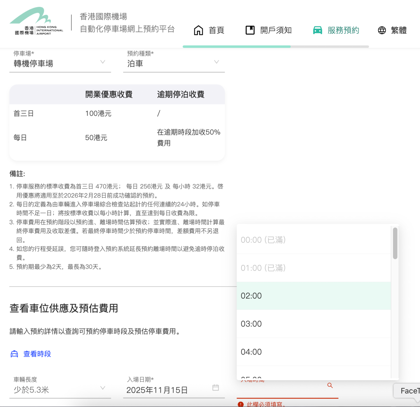The width and height of the screenshot is (420, 407).
Task: Switch language via 繁體 label
Action: pos(399,30)
